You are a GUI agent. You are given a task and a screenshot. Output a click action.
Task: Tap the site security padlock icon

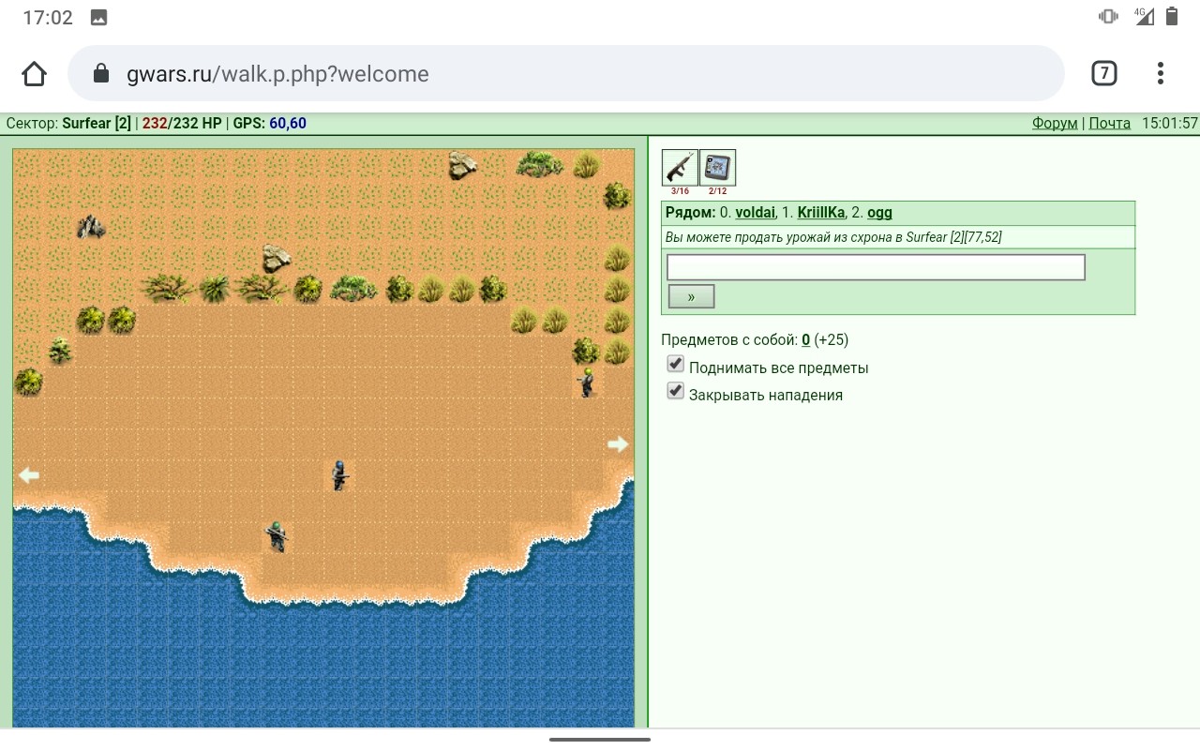101,73
